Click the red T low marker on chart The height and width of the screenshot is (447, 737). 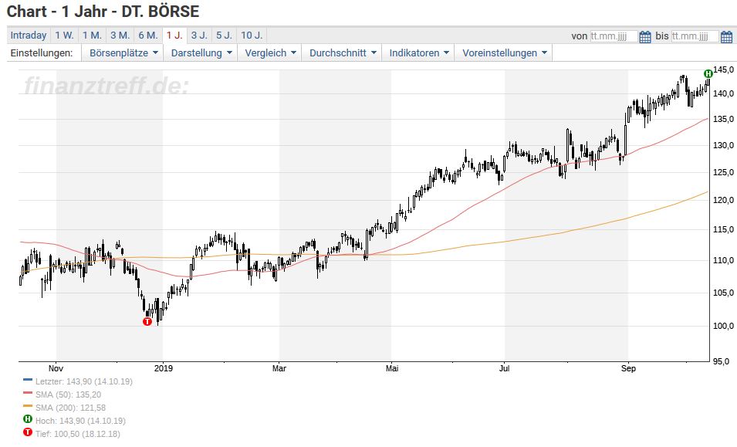pyautogui.click(x=147, y=321)
